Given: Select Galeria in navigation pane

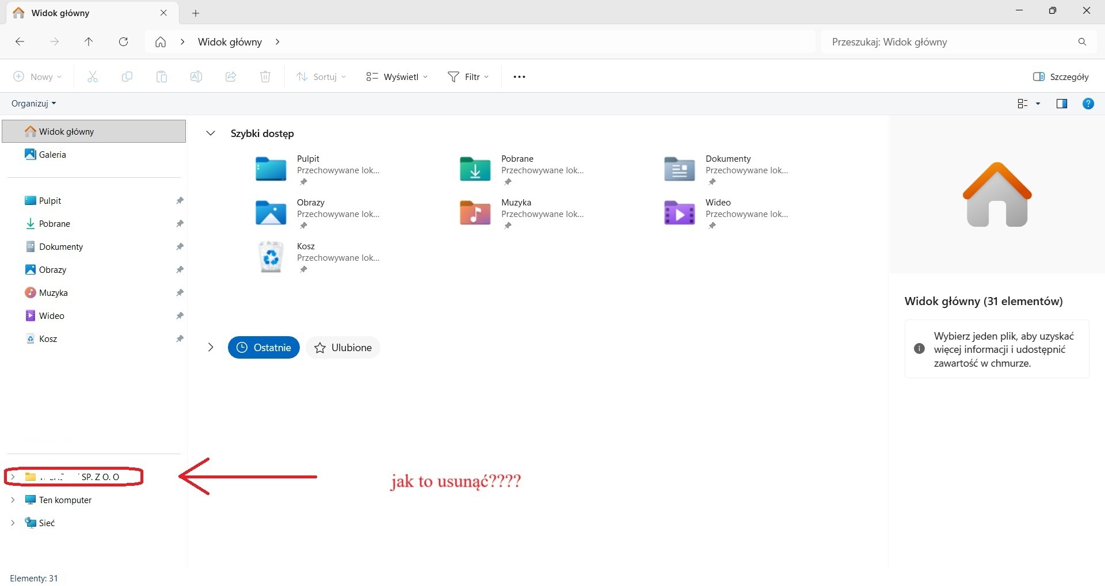Looking at the screenshot, I should (94, 154).
